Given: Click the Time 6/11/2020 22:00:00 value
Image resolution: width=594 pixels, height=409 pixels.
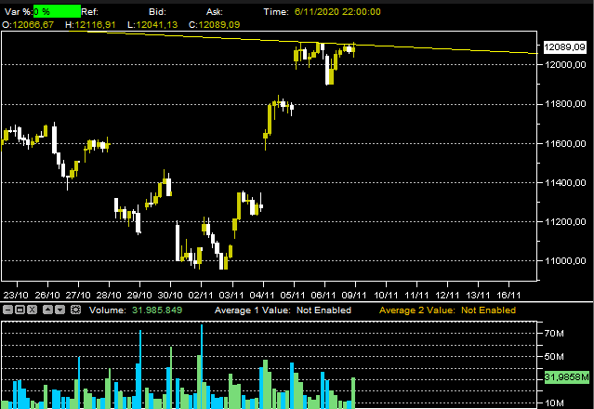Looking at the screenshot, I should click(337, 12).
